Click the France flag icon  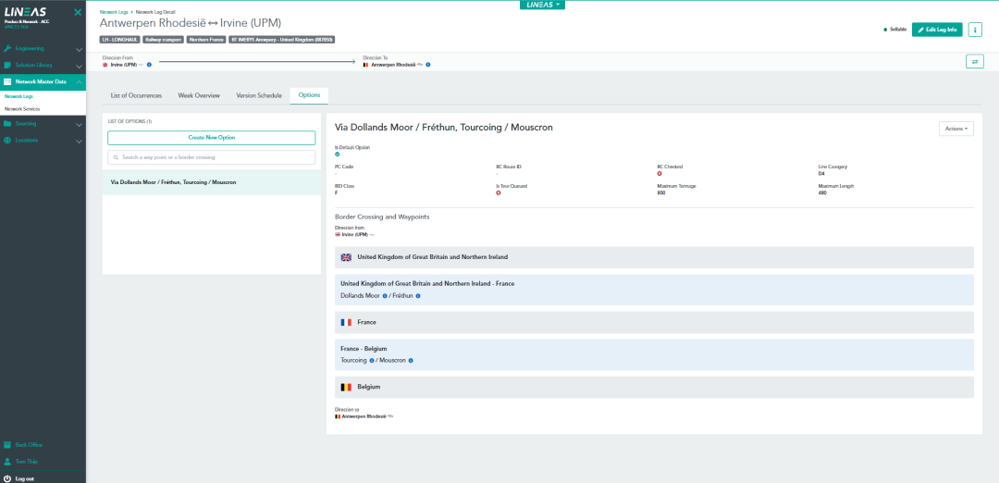pos(346,322)
